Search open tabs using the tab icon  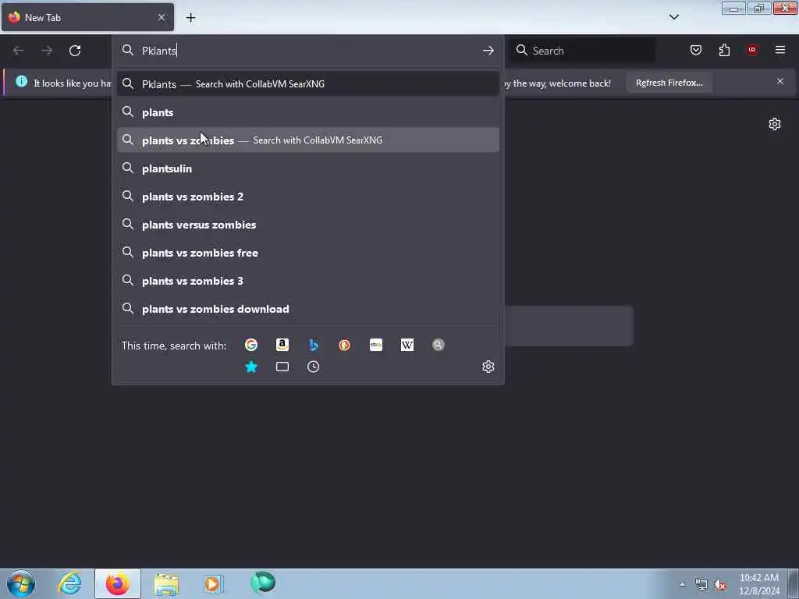(x=282, y=367)
